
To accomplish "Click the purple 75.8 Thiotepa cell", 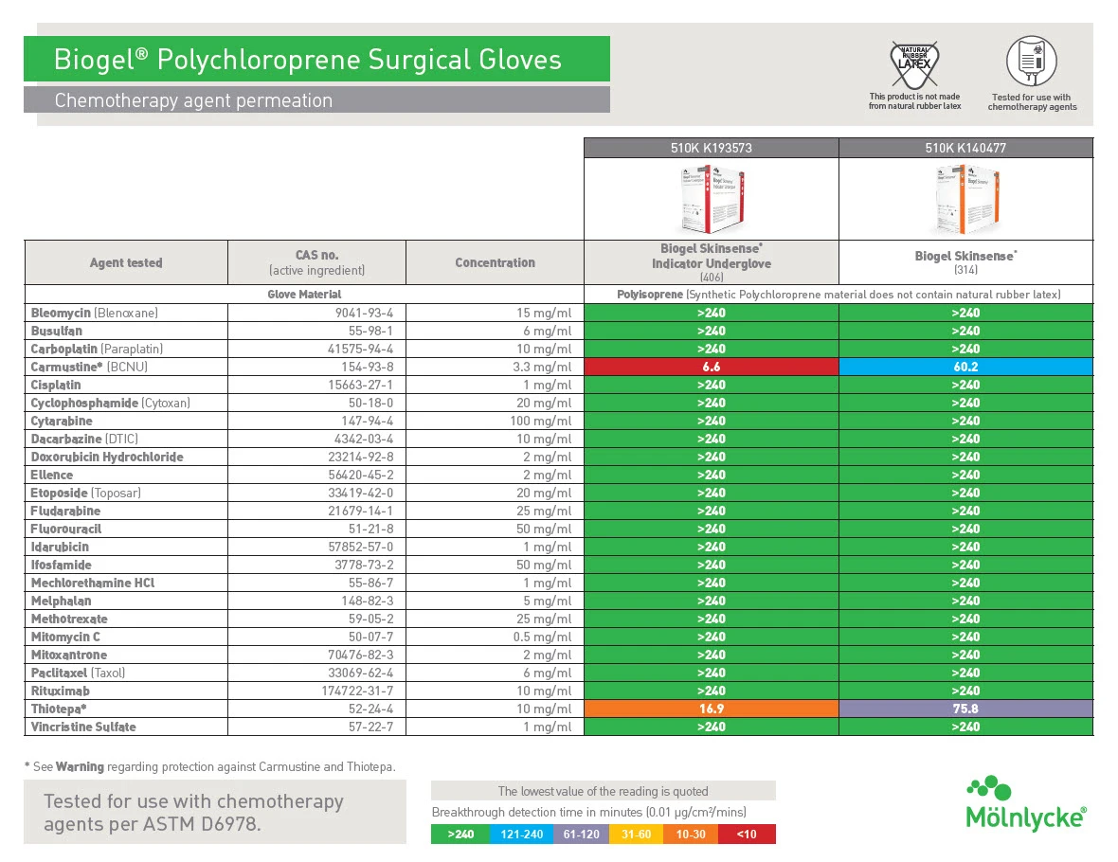I will (x=966, y=709).
